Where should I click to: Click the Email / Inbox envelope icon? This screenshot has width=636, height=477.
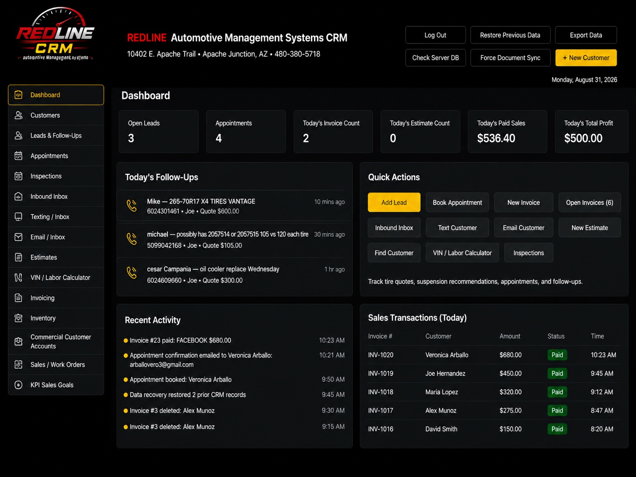tap(18, 237)
